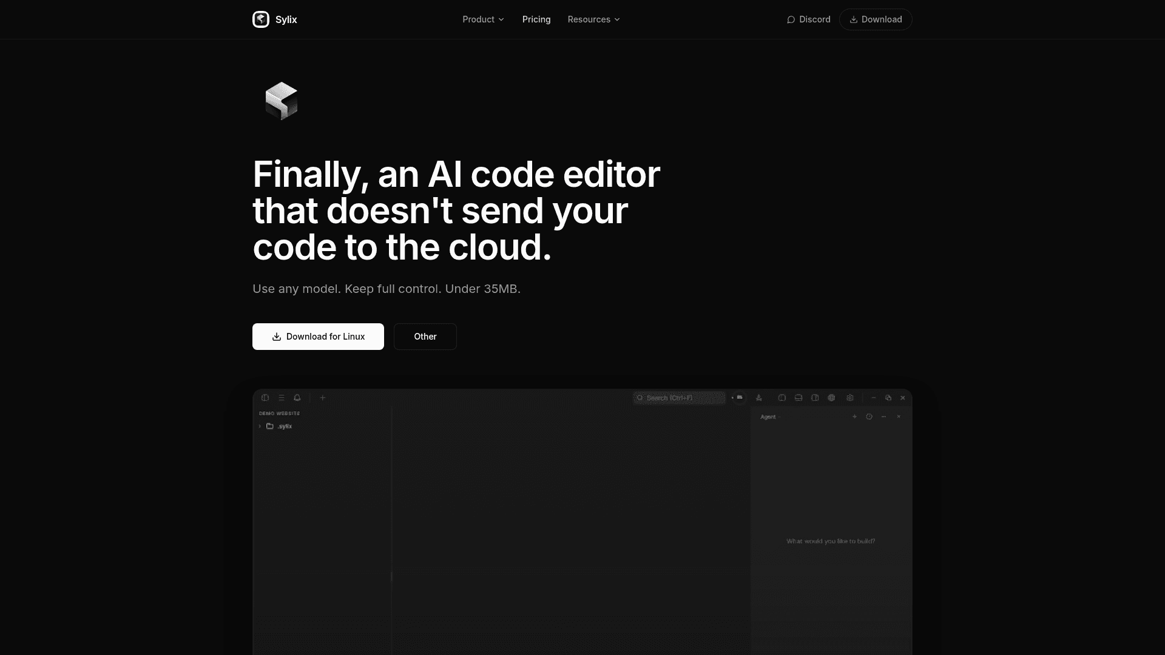
Task: Expand the .sylix folder in file tree
Action: pyautogui.click(x=260, y=426)
